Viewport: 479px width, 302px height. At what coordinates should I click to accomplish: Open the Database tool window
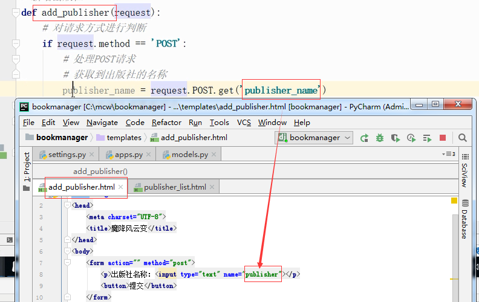[464, 219]
